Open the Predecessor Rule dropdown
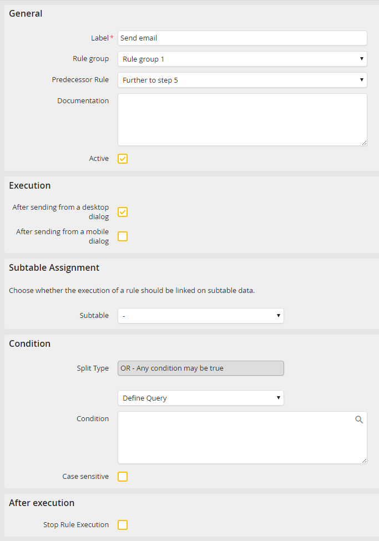This screenshot has height=541, width=379. click(x=242, y=80)
